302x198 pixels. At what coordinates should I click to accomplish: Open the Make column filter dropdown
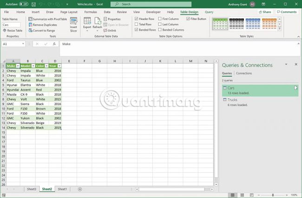(x=18, y=66)
